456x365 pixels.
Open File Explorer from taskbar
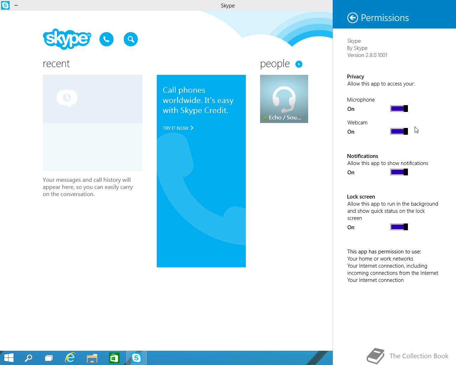[92, 358]
